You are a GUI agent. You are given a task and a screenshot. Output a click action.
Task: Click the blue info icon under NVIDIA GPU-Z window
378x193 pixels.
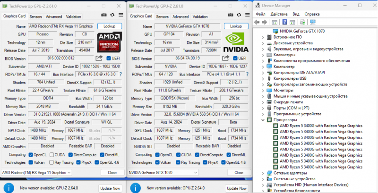(x=136, y=188)
